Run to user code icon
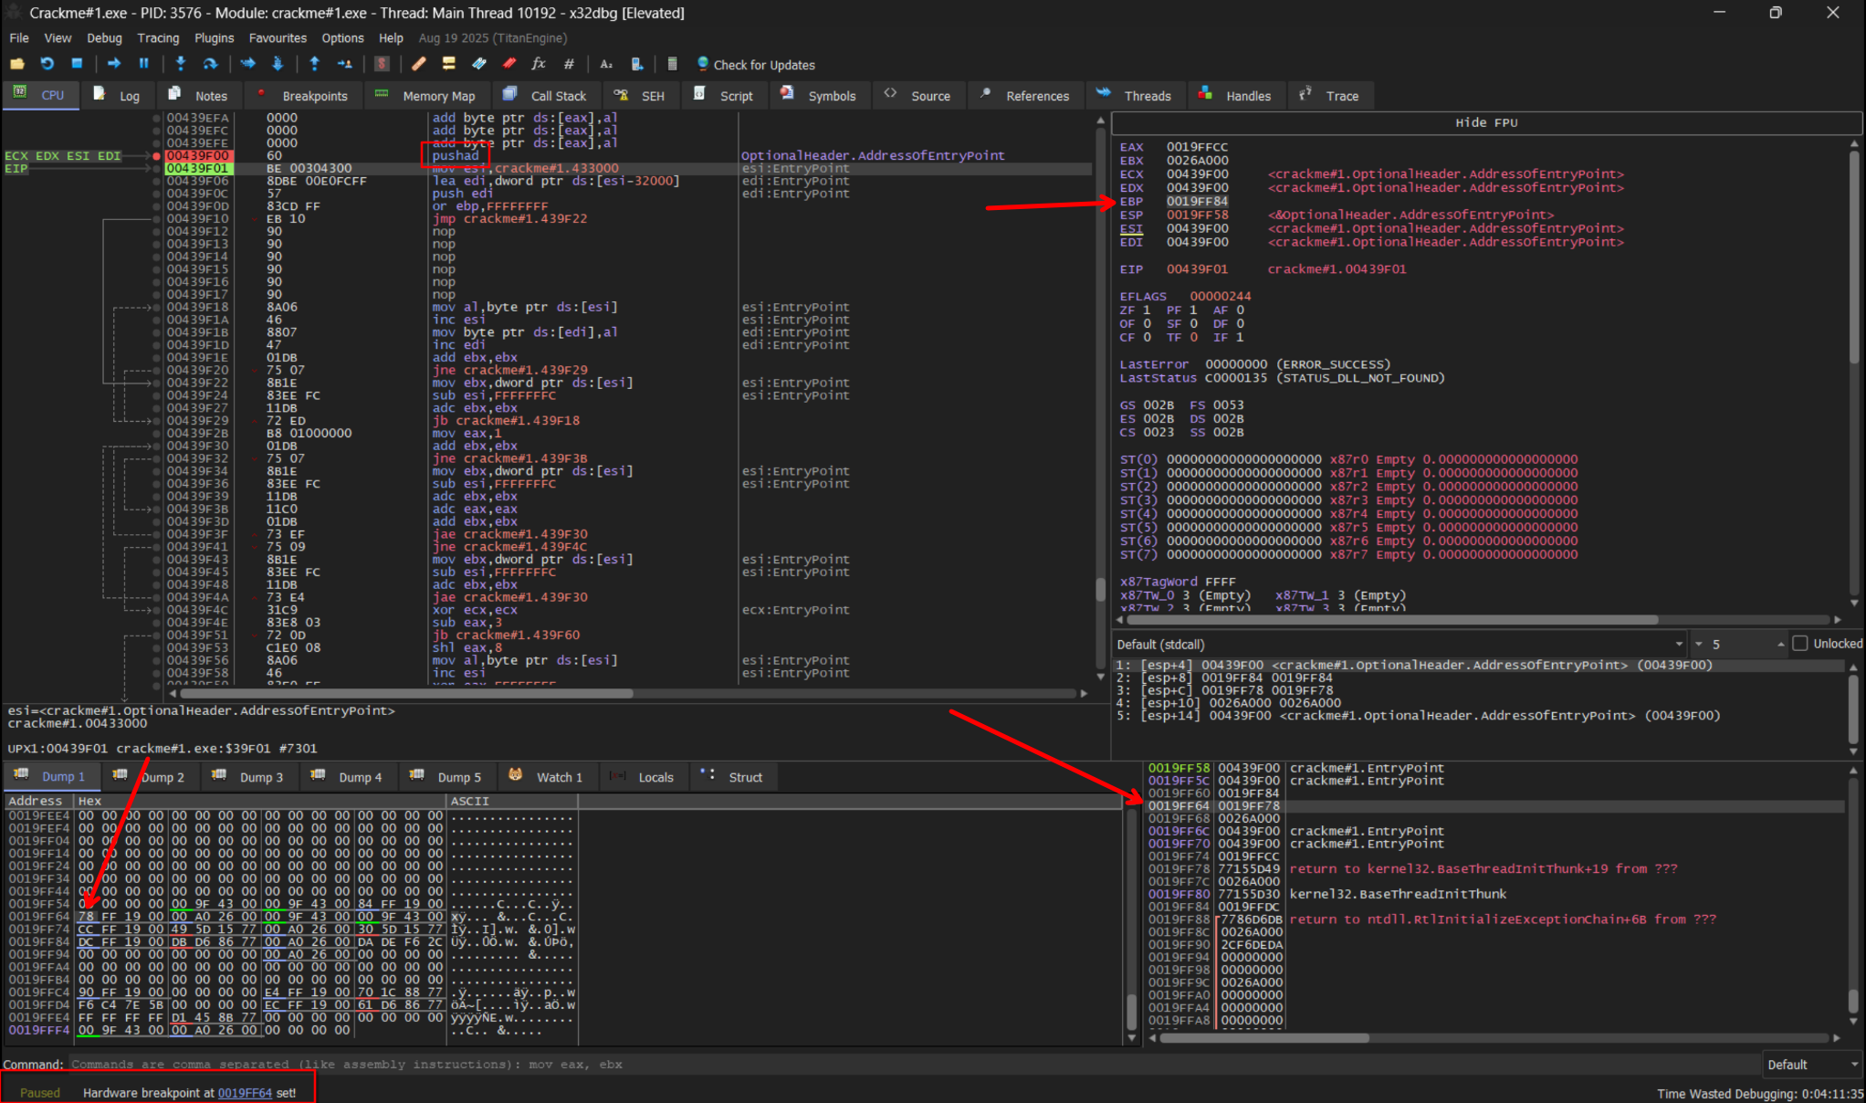 [x=344, y=64]
